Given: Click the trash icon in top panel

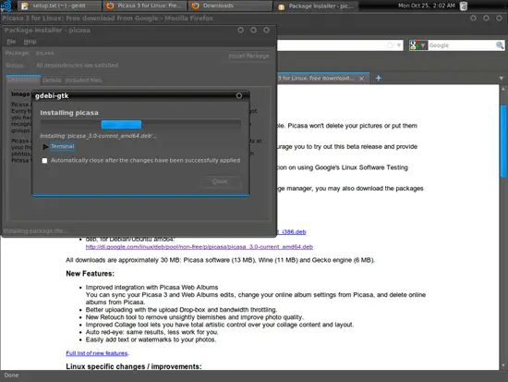Looking at the screenshot, I should tap(464, 6).
